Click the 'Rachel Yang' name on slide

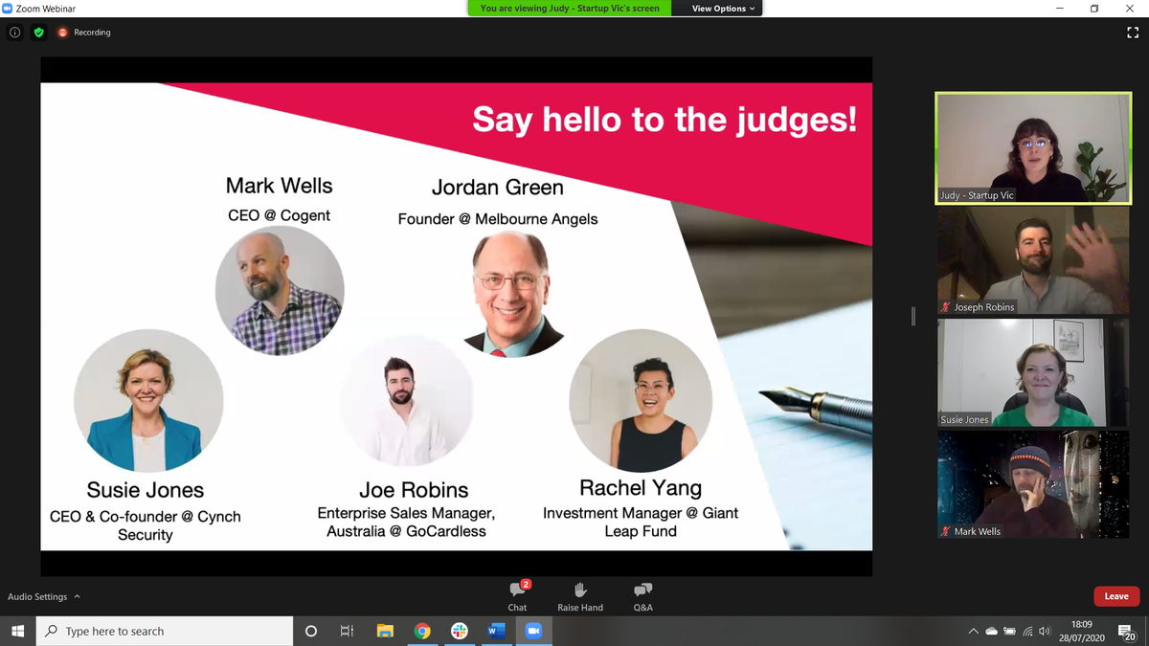point(641,488)
